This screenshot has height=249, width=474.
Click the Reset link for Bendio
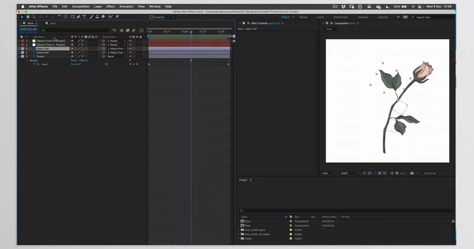coord(74,60)
